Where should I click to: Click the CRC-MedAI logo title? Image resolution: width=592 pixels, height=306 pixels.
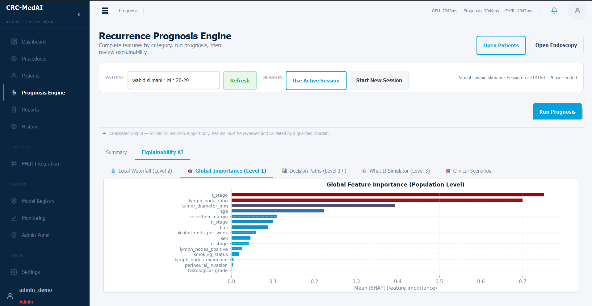(24, 8)
